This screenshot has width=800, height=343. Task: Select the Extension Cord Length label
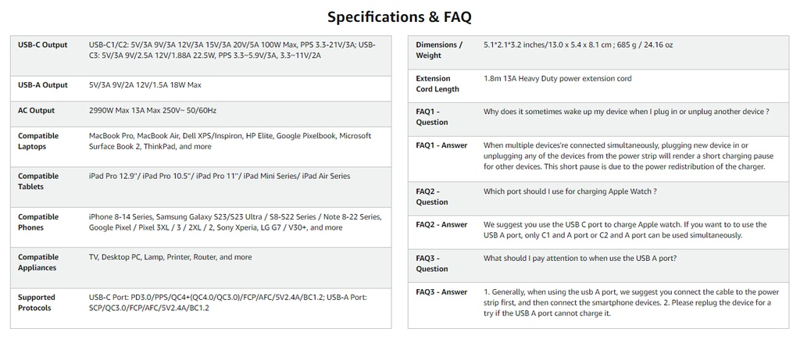point(437,84)
